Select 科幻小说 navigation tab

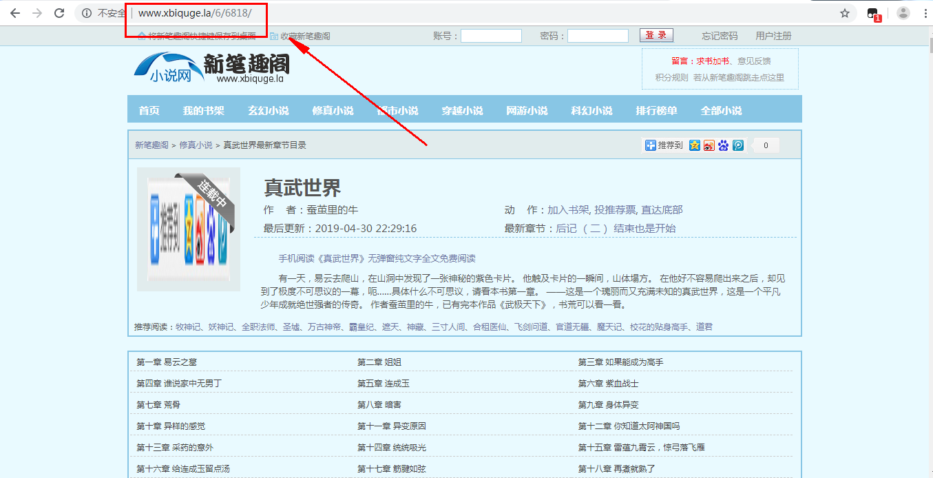pyautogui.click(x=591, y=110)
